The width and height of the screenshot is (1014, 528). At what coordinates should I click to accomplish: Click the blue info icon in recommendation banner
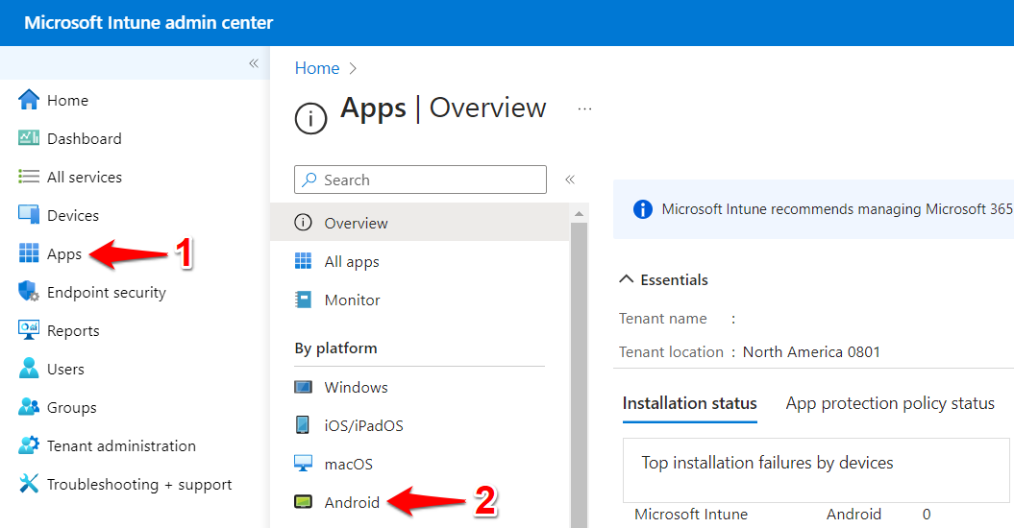[642, 209]
